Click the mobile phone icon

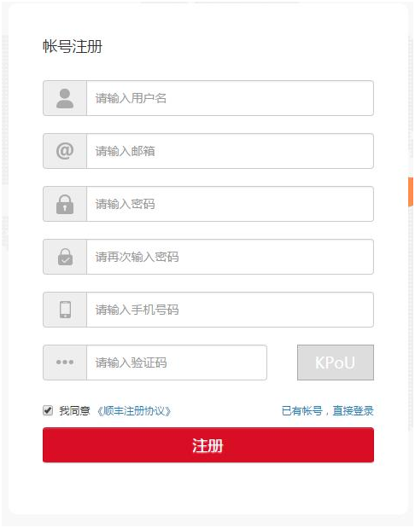click(x=65, y=310)
